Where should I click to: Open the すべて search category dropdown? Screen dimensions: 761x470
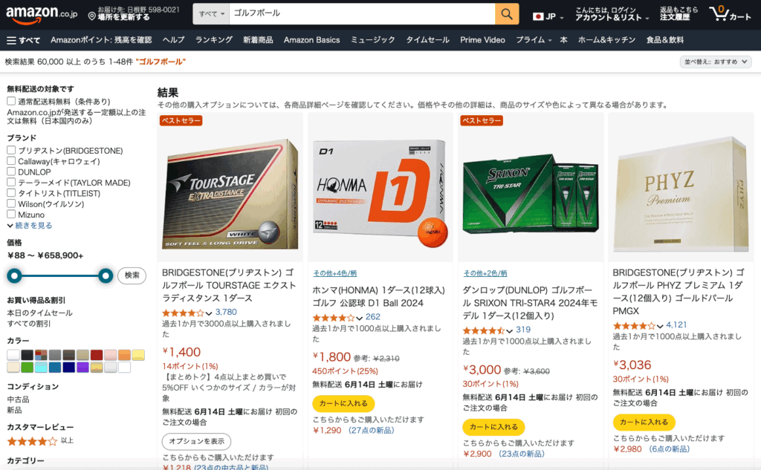coord(211,14)
